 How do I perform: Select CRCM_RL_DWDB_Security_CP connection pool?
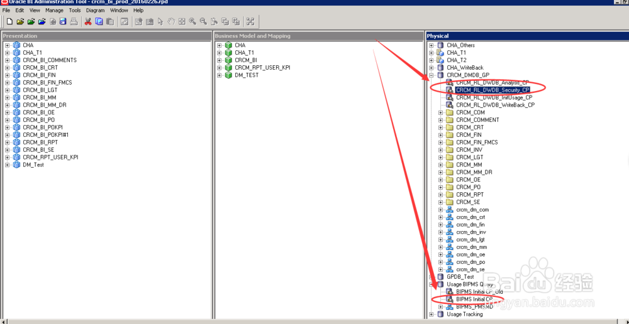493,90
